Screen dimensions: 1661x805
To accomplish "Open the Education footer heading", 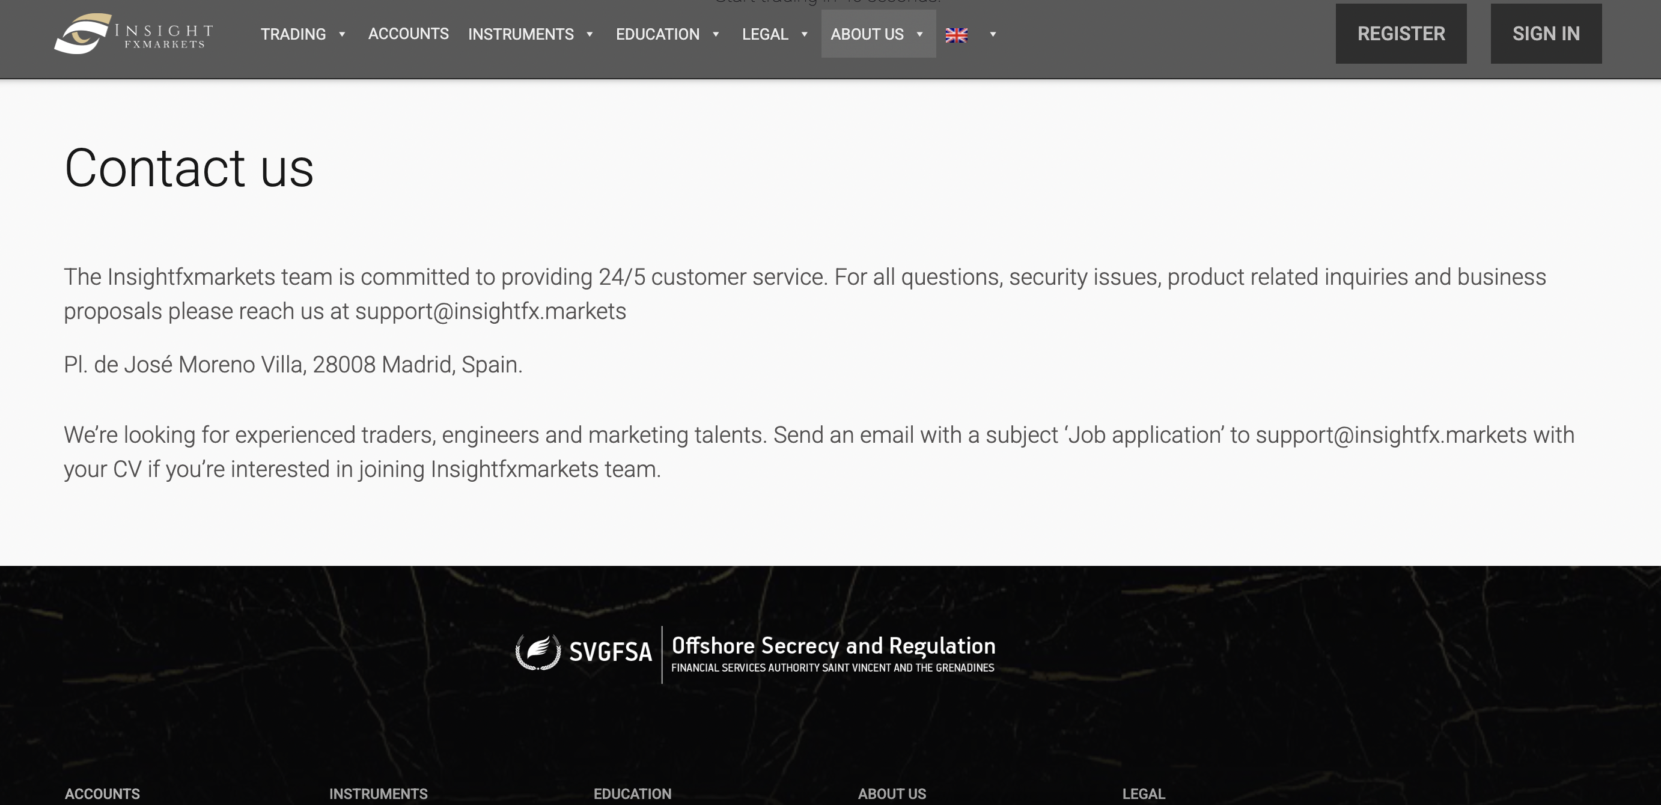I will pyautogui.click(x=632, y=794).
